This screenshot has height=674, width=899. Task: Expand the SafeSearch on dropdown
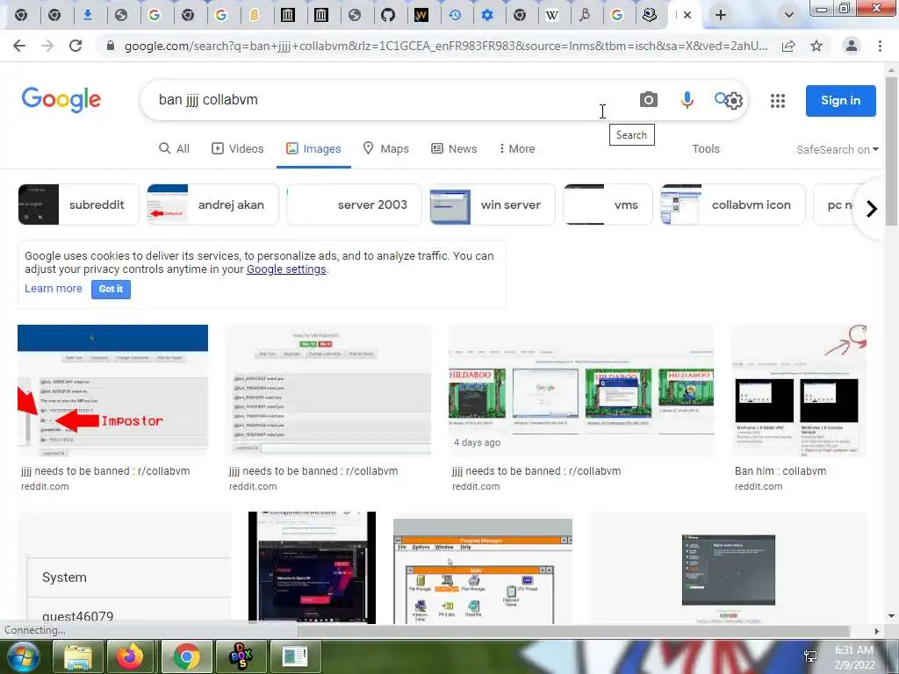(x=838, y=149)
